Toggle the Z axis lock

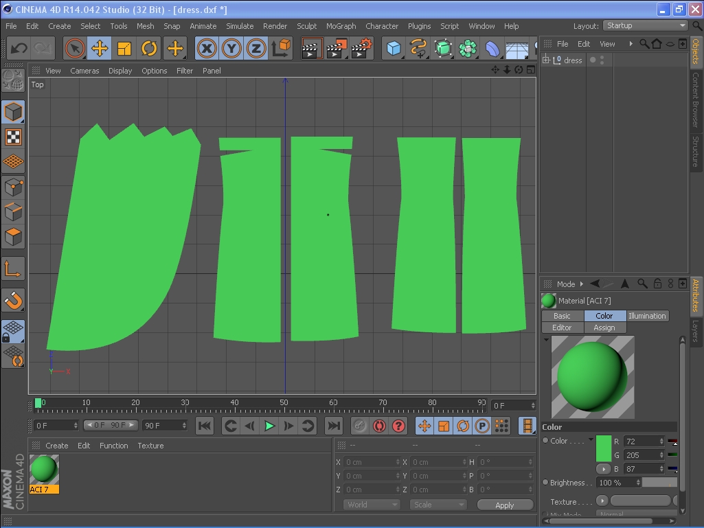pyautogui.click(x=256, y=49)
